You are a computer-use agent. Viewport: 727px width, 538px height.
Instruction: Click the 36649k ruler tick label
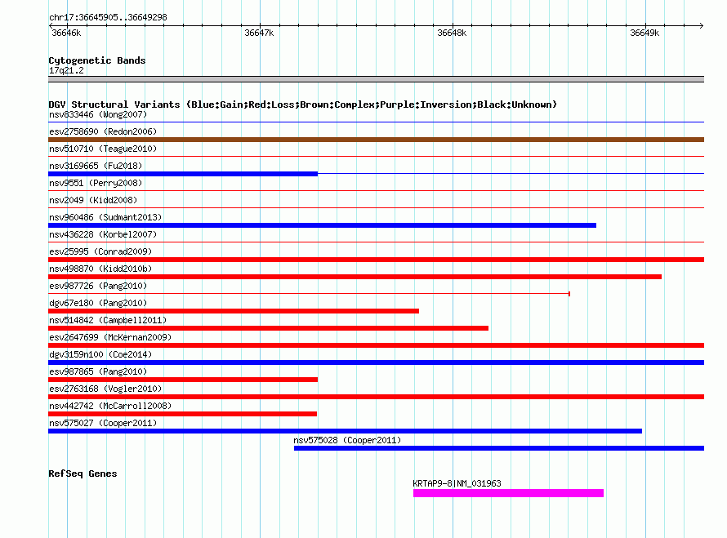(x=644, y=33)
